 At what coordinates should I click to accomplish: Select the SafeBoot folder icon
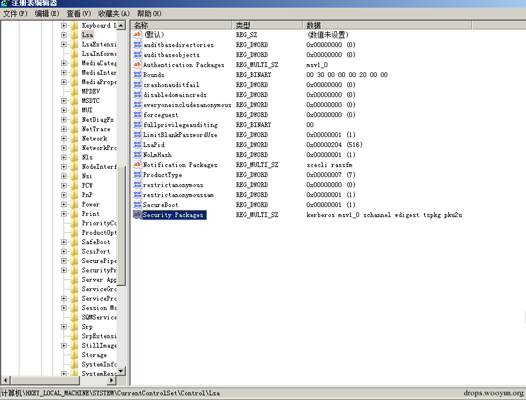[73, 242]
